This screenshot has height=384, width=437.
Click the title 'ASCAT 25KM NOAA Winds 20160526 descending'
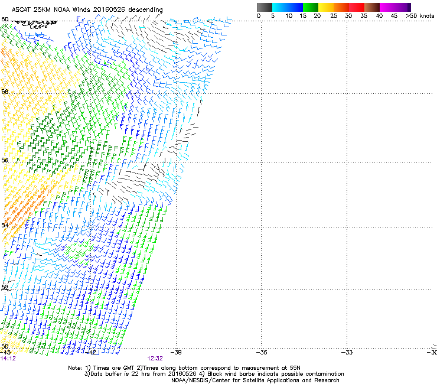click(x=87, y=10)
